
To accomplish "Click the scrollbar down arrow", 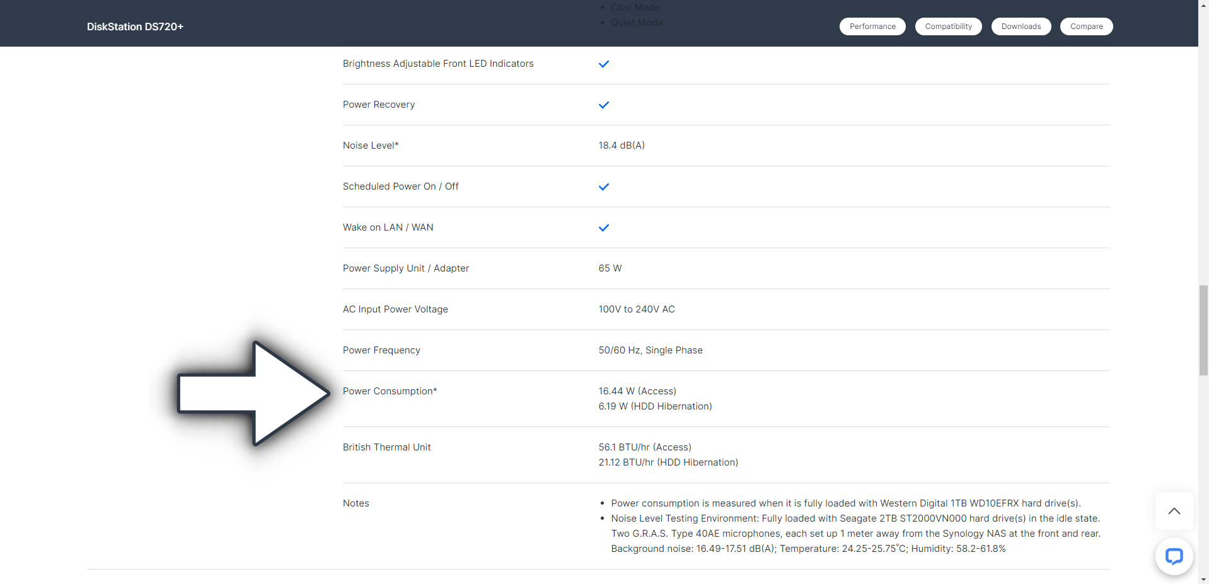I will coord(1203,579).
